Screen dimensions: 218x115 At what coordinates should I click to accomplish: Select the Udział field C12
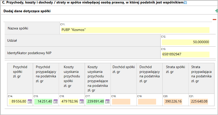pos(185,42)
